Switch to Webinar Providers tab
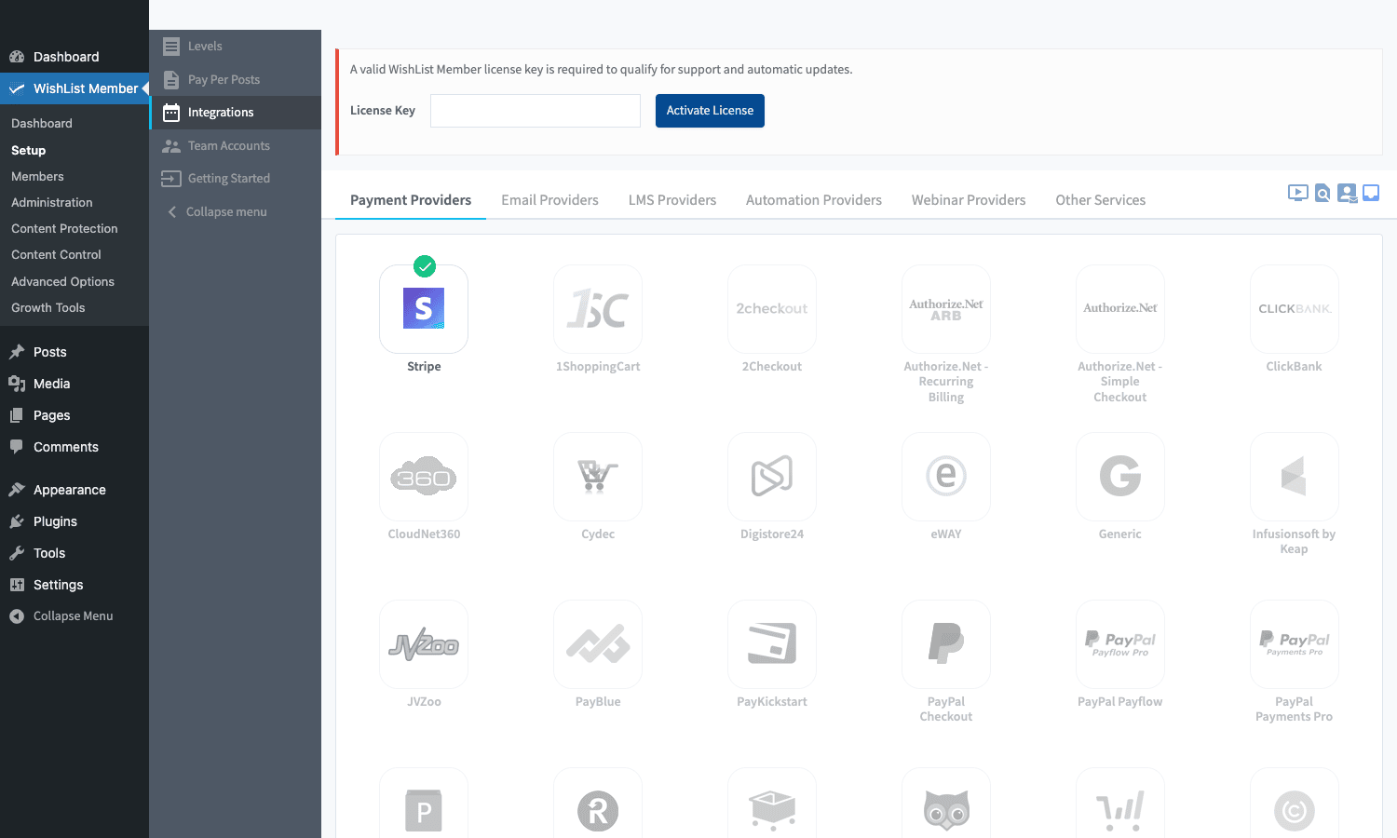The width and height of the screenshot is (1397, 838). tap(969, 200)
